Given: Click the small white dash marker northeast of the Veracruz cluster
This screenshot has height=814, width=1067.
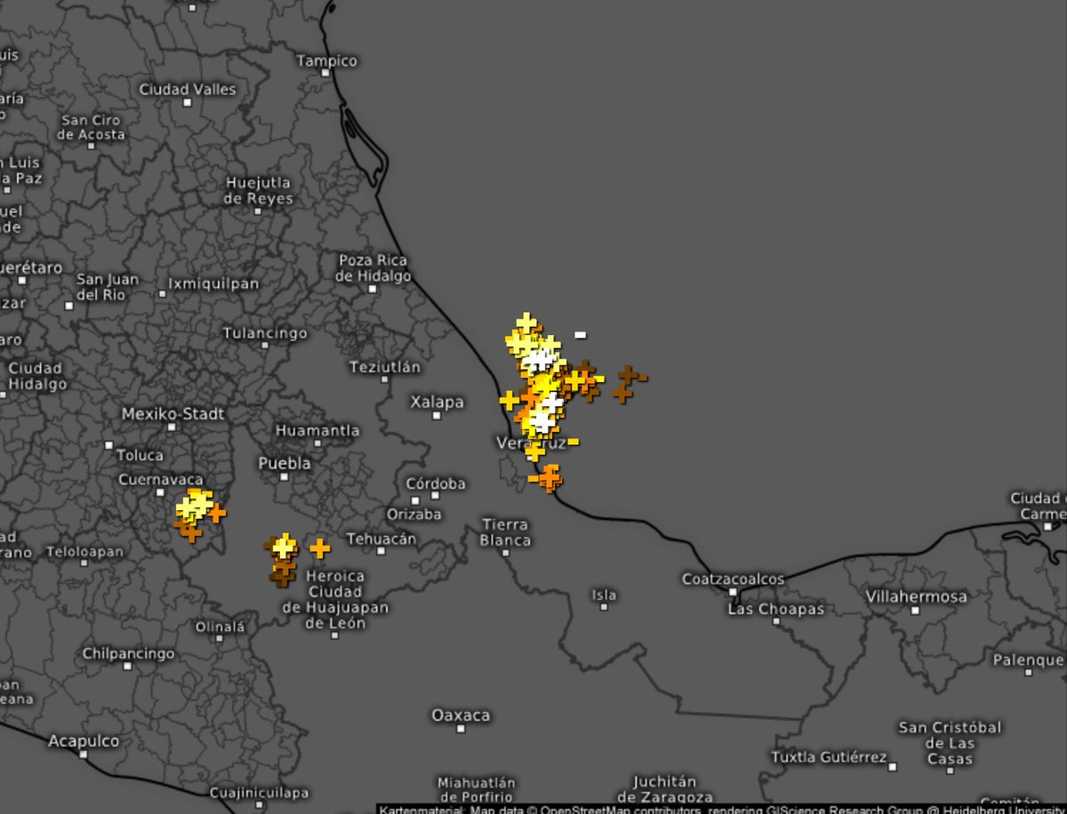Looking at the screenshot, I should (x=581, y=335).
